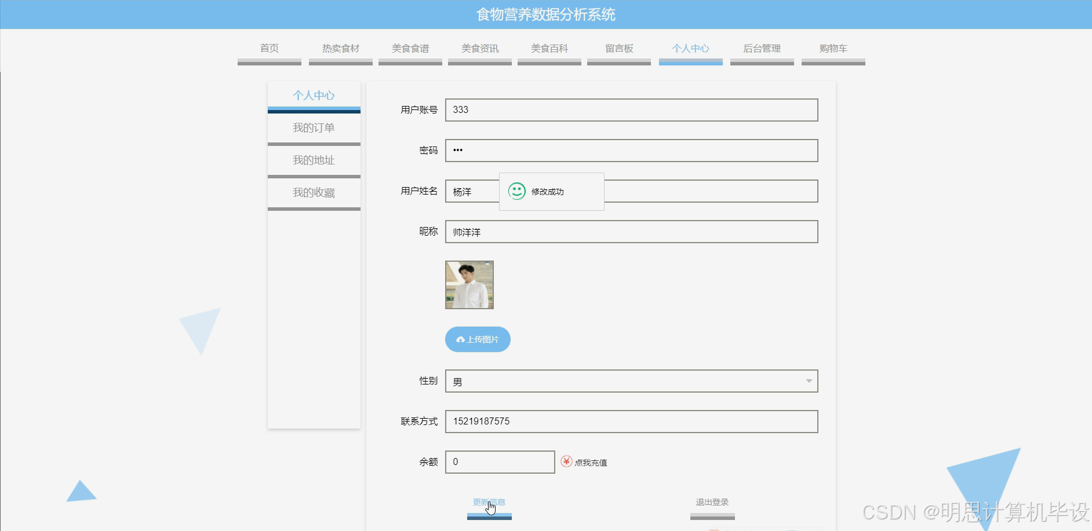The image size is (1092, 531).
Task: Click the 上传图片 upload button
Action: pos(478,339)
